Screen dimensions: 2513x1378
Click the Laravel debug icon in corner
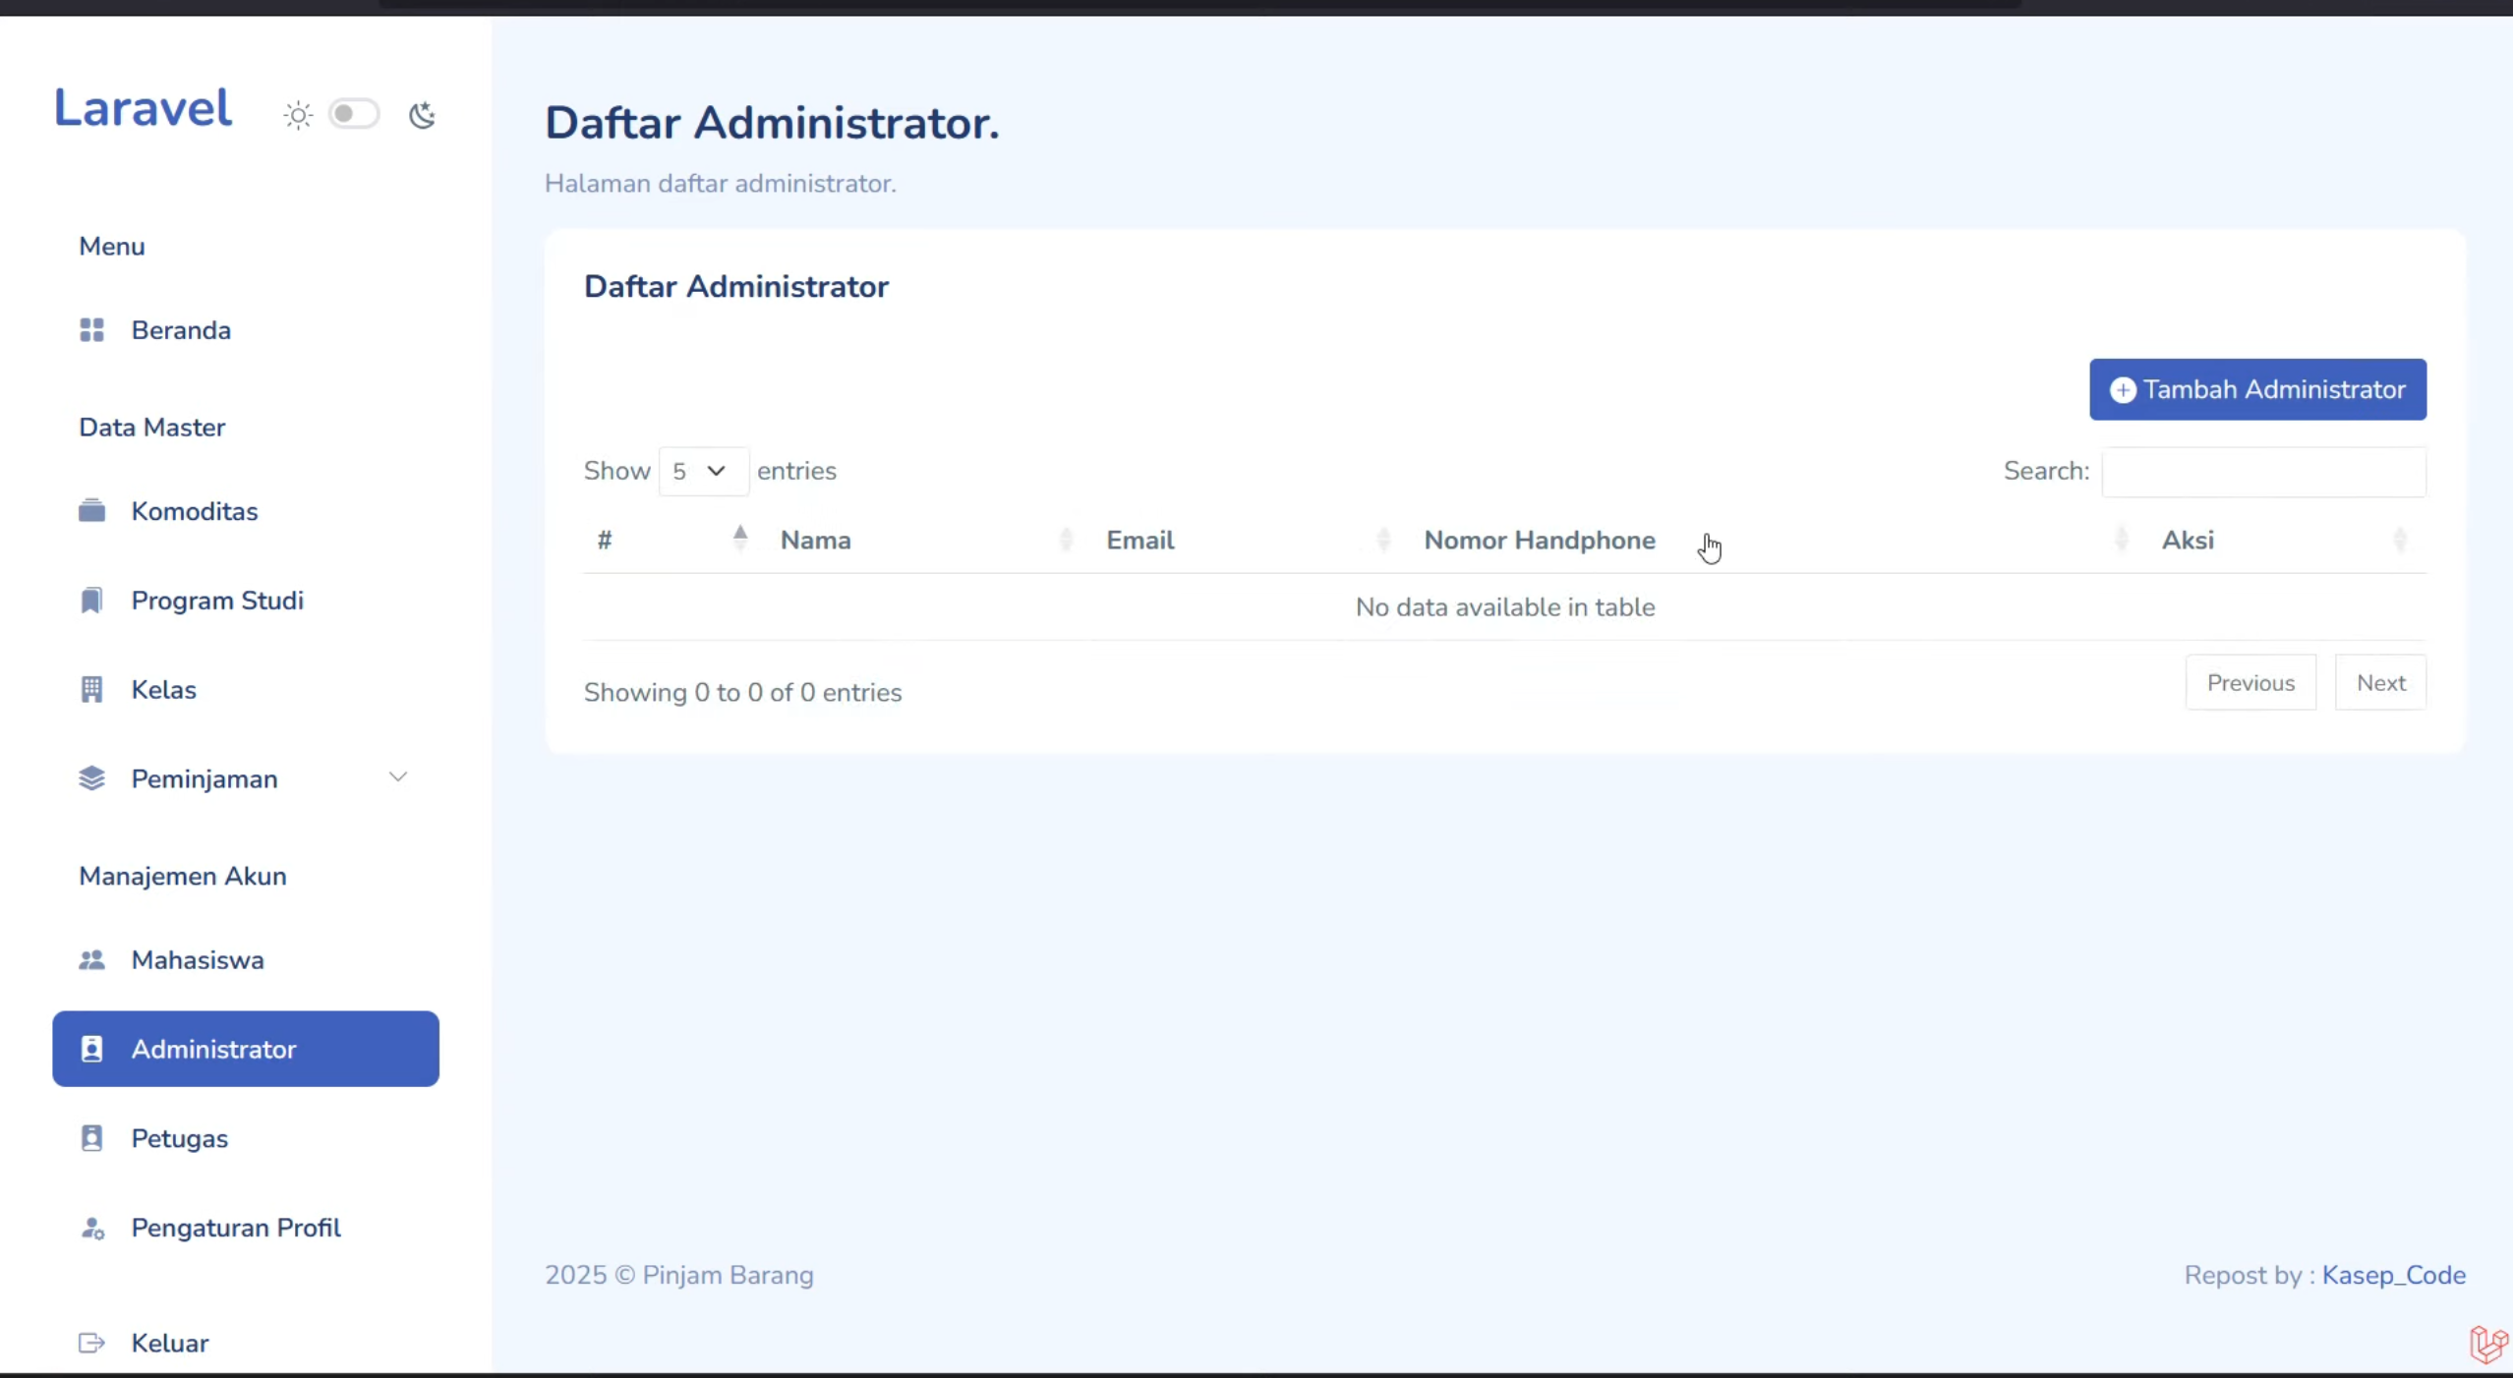coord(2488,1345)
